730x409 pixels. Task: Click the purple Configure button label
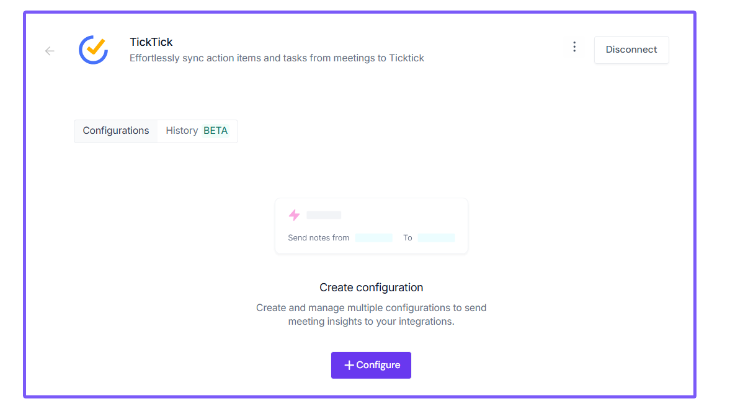coord(378,366)
